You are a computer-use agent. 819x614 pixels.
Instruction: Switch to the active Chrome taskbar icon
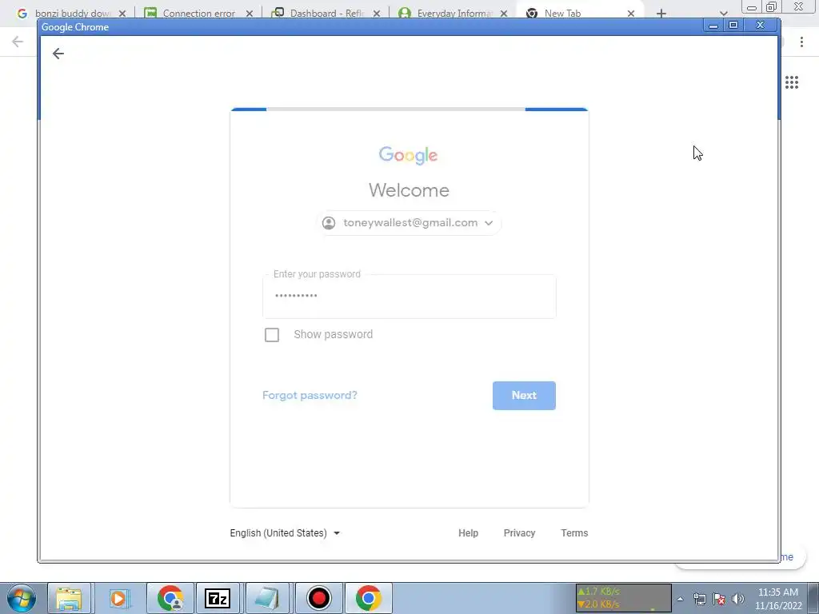tap(368, 598)
